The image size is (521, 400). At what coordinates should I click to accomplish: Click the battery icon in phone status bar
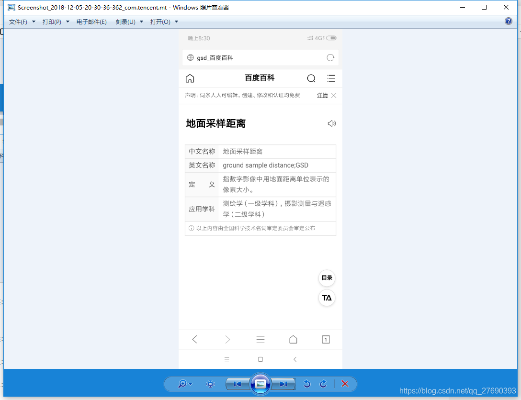pyautogui.click(x=331, y=38)
